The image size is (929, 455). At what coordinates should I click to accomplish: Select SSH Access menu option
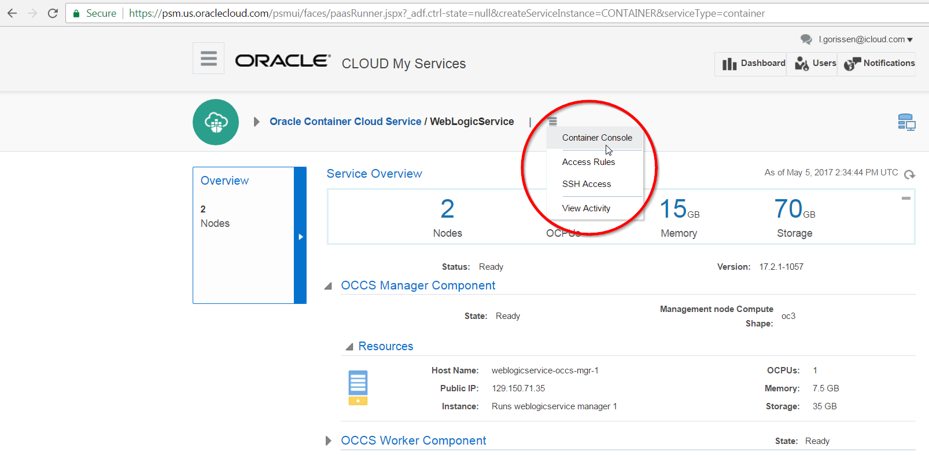tap(586, 184)
